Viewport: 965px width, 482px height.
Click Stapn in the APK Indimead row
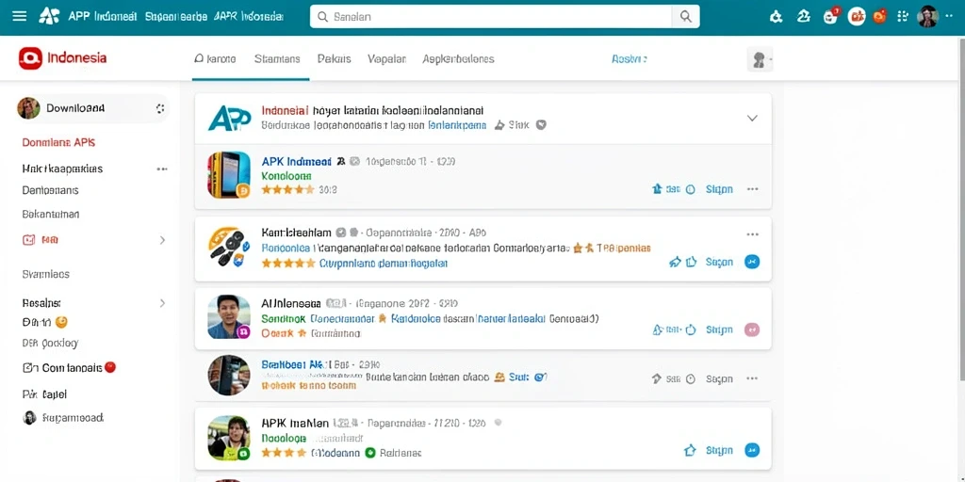point(719,189)
